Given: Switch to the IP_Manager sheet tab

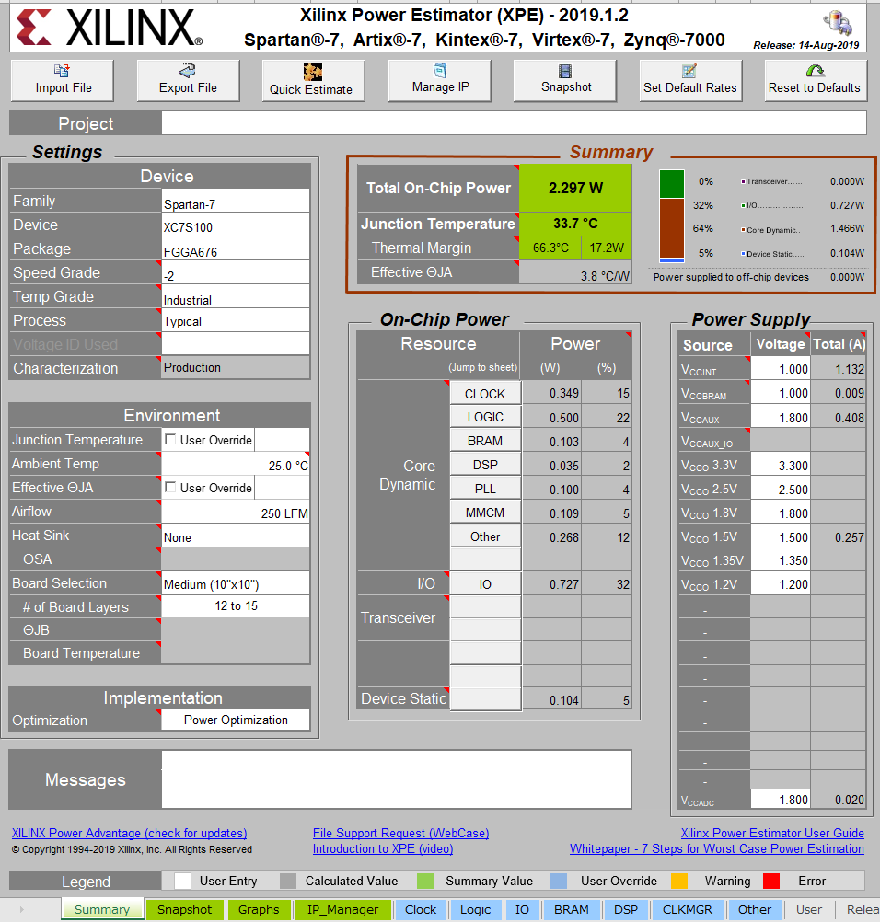Looking at the screenshot, I should click(343, 910).
